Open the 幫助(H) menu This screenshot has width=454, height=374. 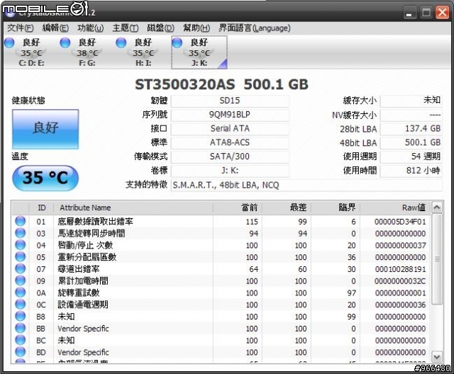pyautogui.click(x=196, y=28)
